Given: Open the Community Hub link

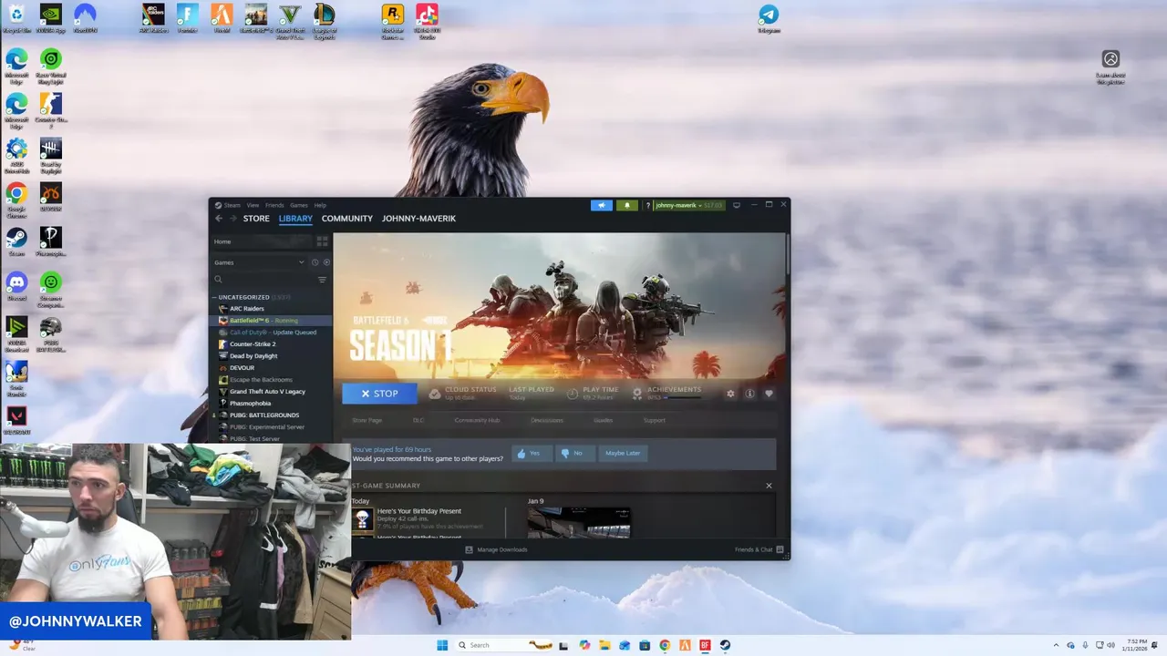Looking at the screenshot, I should coord(477,420).
